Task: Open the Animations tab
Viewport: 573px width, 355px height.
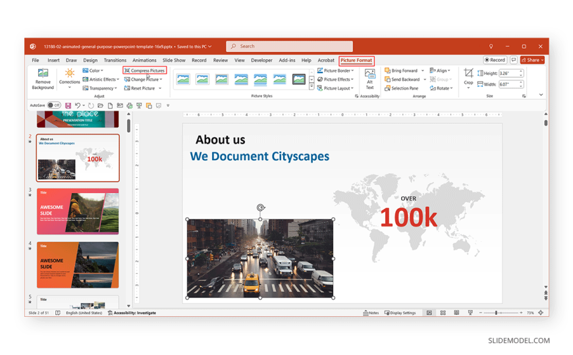Action: click(144, 61)
